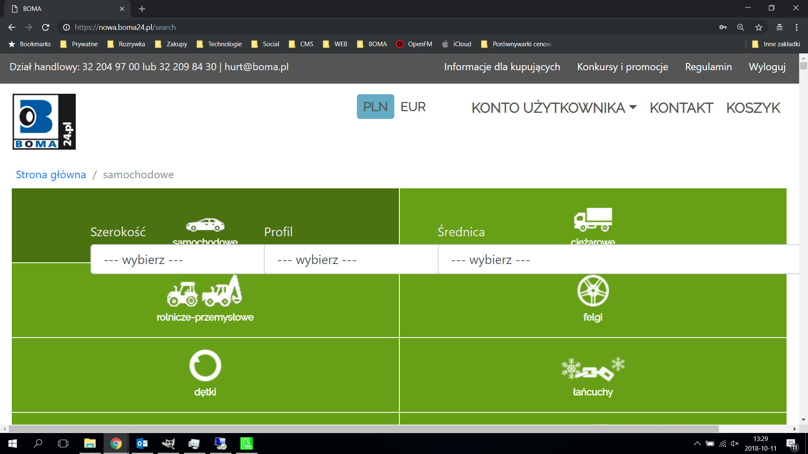Bookmark this page with star icon
The height and width of the screenshot is (454, 808).
pyautogui.click(x=758, y=27)
